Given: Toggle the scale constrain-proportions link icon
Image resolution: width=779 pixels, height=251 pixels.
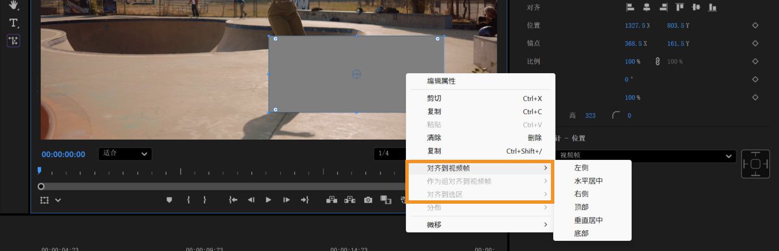Looking at the screenshot, I should (x=658, y=61).
